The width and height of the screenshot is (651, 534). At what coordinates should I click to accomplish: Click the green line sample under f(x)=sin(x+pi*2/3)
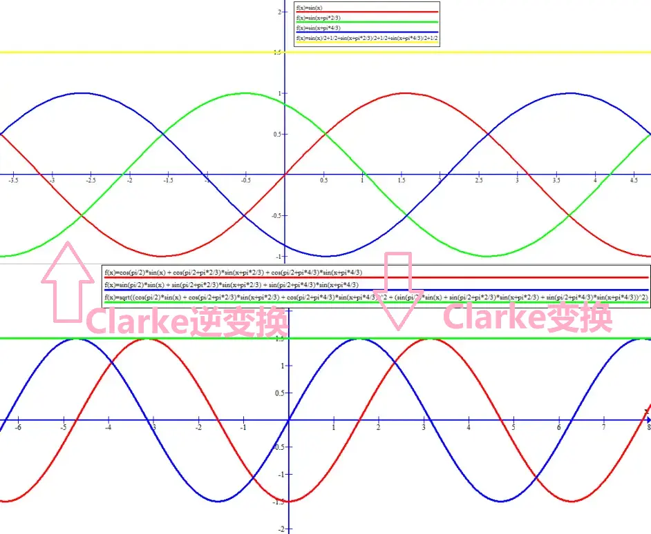pyautogui.click(x=367, y=22)
